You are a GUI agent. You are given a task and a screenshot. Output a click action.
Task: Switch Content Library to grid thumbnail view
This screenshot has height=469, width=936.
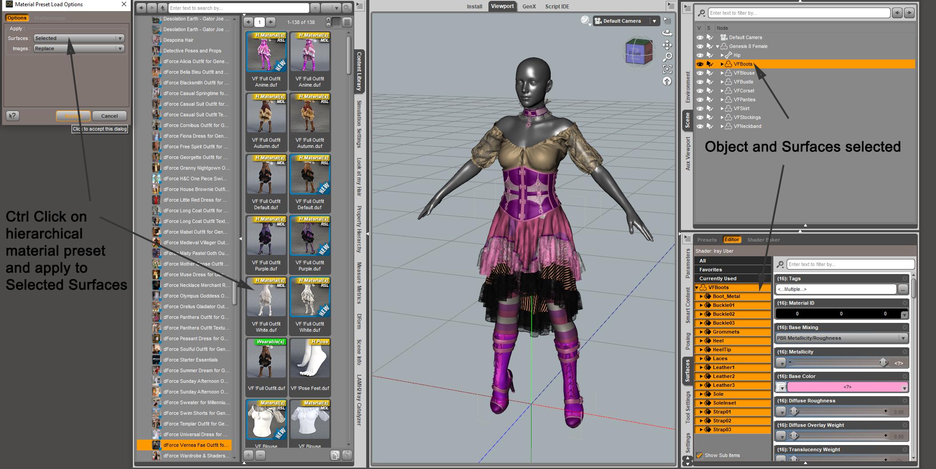pyautogui.click(x=336, y=22)
